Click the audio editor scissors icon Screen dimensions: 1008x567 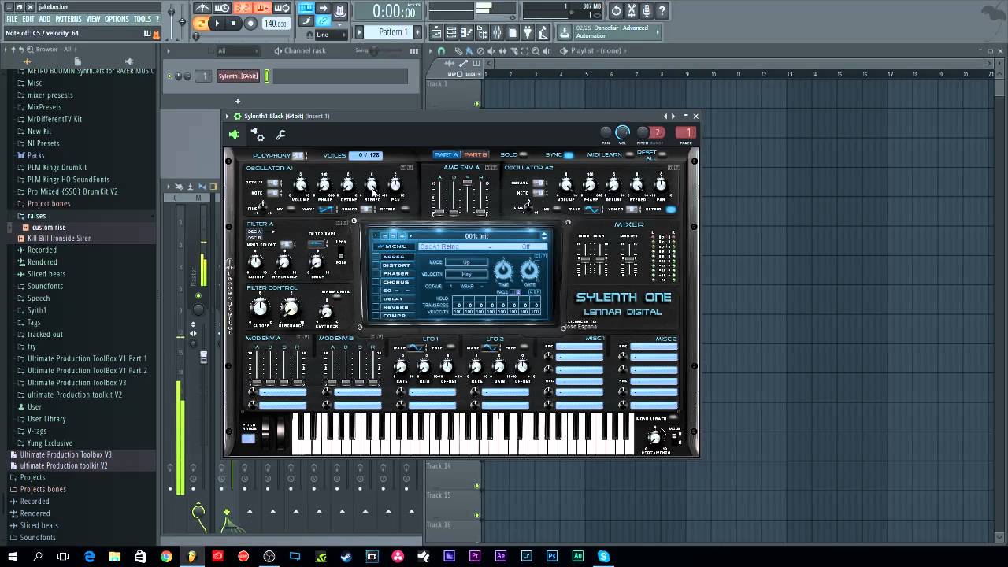(632, 10)
